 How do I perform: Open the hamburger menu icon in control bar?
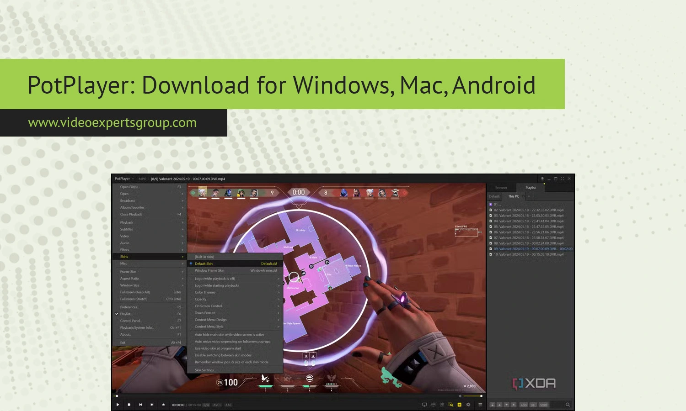tap(480, 405)
